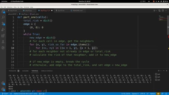Image resolution: width=169 pixels, height=95 pixels.
Task: Select the third zsh terminal instance
Action: 158,80
